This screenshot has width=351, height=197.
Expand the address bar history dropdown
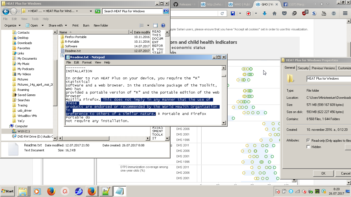pos(91,11)
